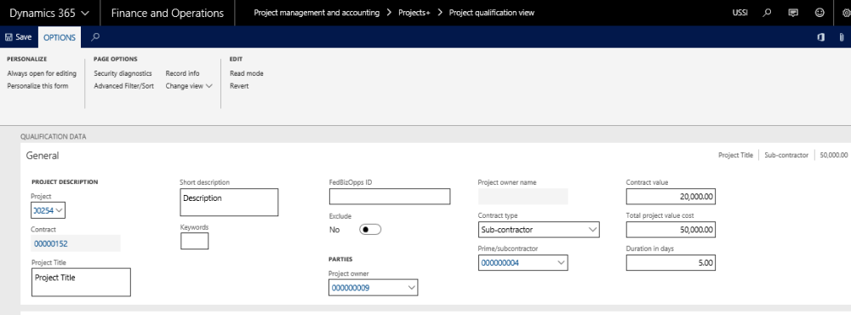Screen dimensions: 851x315
Task: Click the Save disk icon
Action: point(9,37)
